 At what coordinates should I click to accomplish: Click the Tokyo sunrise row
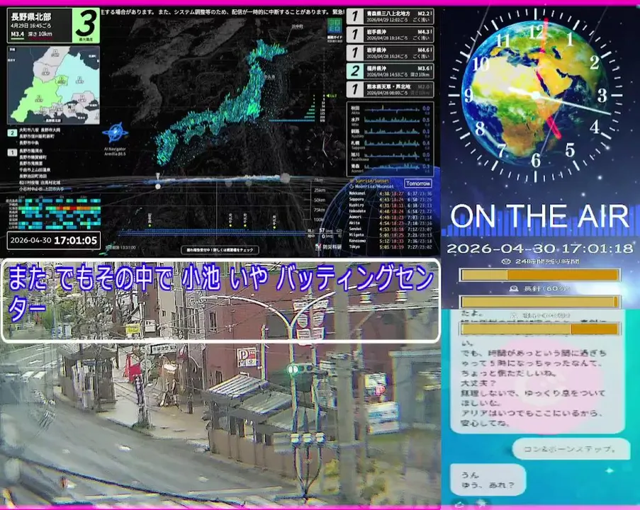coord(391,246)
